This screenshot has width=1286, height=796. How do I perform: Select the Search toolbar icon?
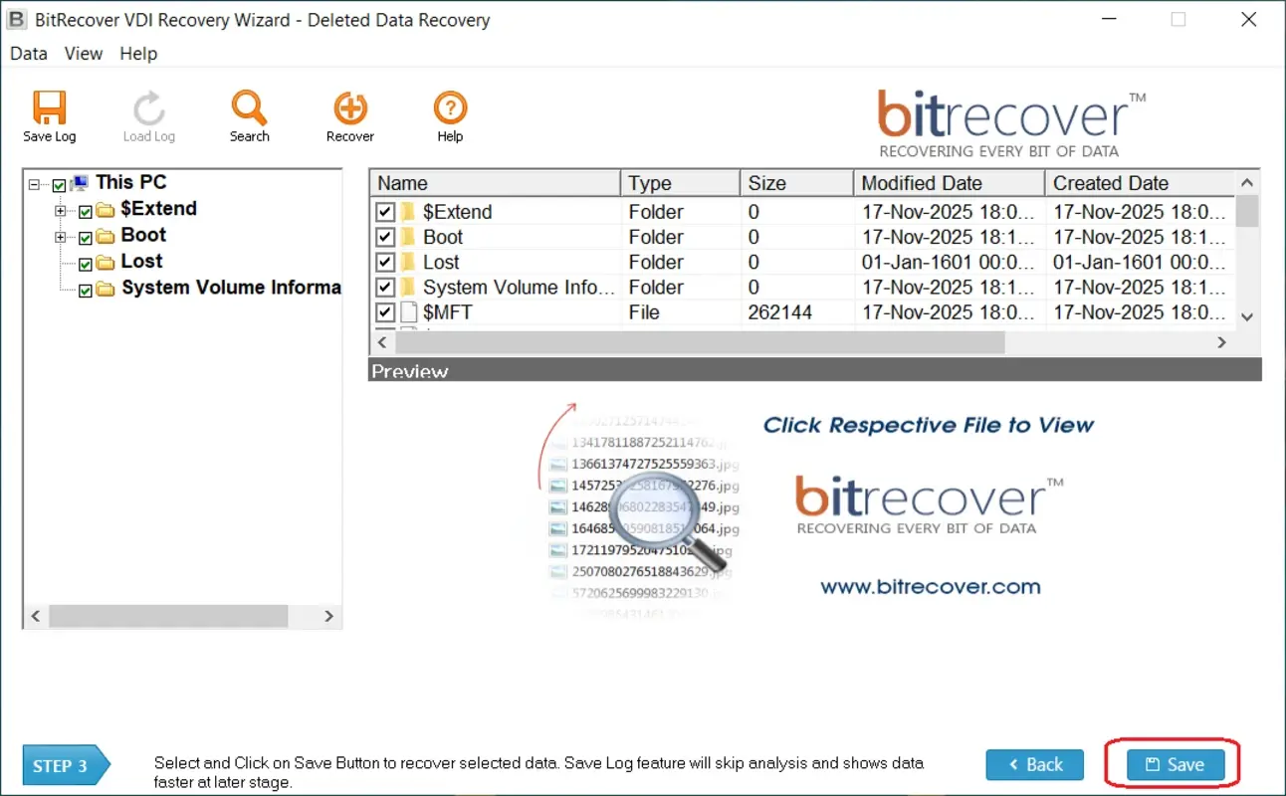(x=249, y=106)
